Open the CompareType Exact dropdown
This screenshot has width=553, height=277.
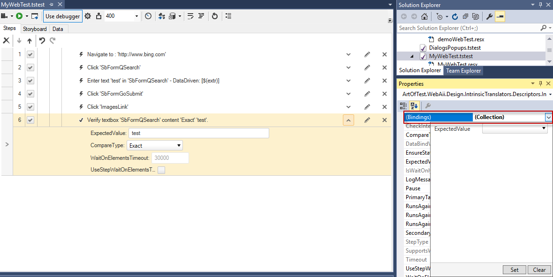click(155, 146)
